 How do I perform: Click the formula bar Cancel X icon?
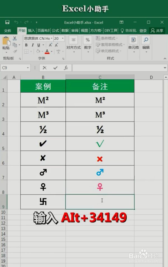[x=44, y=68]
